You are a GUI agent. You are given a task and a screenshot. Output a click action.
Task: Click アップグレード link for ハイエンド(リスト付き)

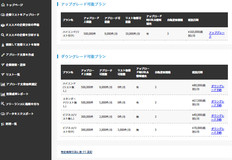(x=217, y=34)
